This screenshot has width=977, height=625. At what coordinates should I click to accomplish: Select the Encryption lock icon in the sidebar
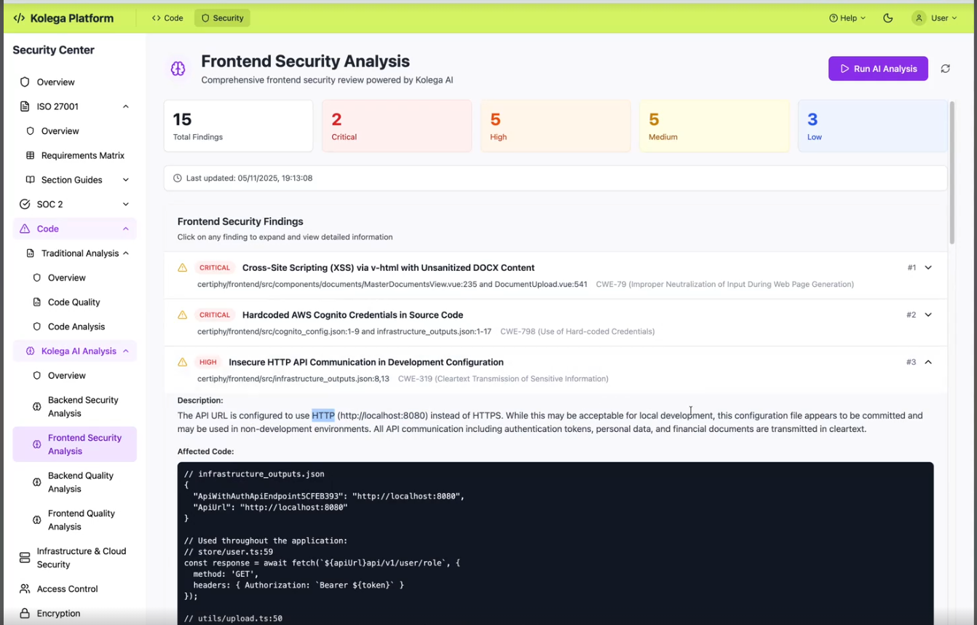point(23,613)
